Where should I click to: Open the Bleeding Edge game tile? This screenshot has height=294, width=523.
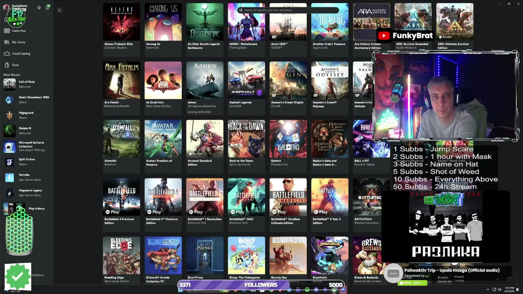pos(121,260)
